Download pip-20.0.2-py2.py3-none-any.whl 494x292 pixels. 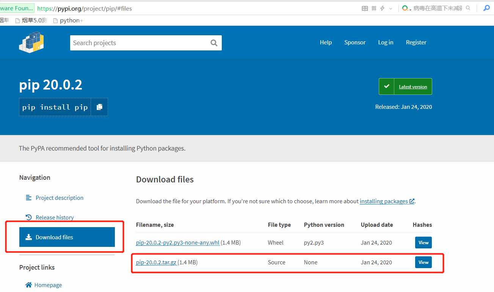click(x=177, y=242)
